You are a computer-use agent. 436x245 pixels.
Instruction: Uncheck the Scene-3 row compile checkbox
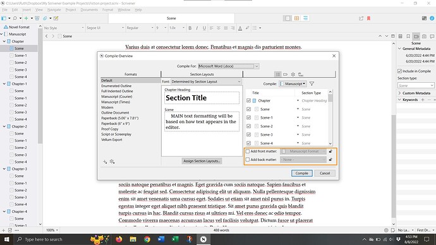pyautogui.click(x=248, y=134)
